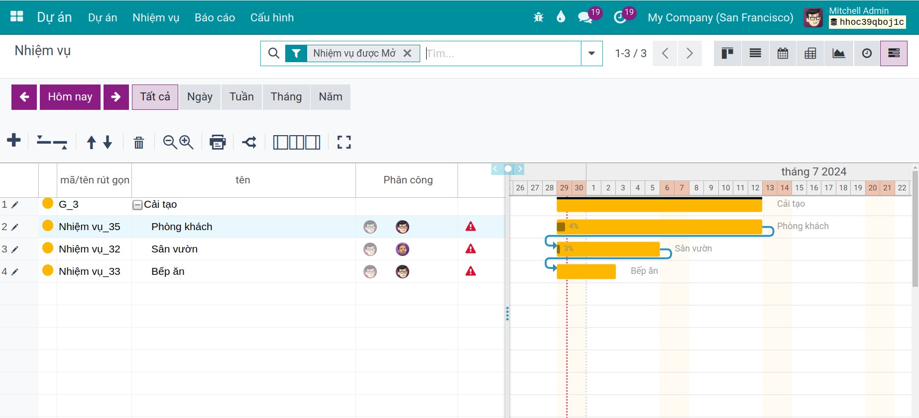Open Mitchell Admin user menu

point(855,17)
